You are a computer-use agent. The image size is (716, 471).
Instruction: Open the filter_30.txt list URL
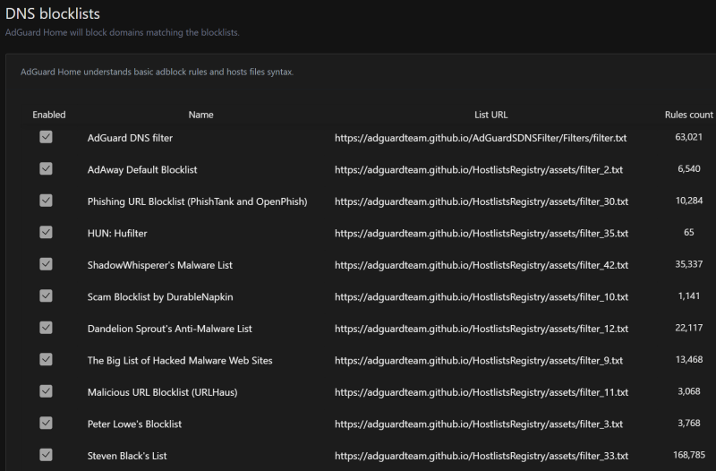[x=482, y=201]
